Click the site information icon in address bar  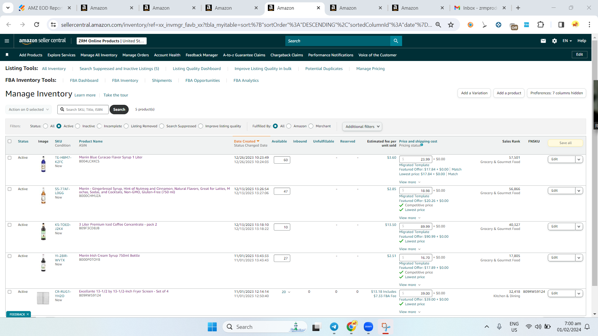point(53,25)
